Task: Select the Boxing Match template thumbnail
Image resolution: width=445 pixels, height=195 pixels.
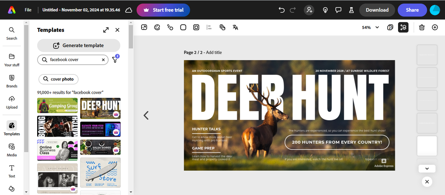Action: [x=57, y=126]
